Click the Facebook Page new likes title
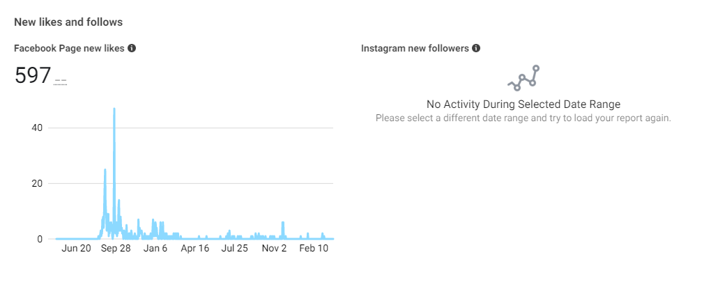711x287 pixels. coord(69,49)
